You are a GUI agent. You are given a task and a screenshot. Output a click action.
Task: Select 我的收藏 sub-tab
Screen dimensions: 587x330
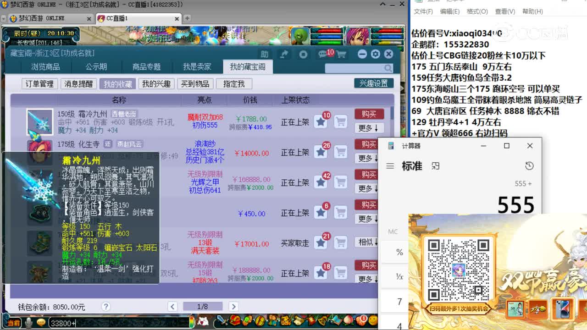(x=118, y=84)
